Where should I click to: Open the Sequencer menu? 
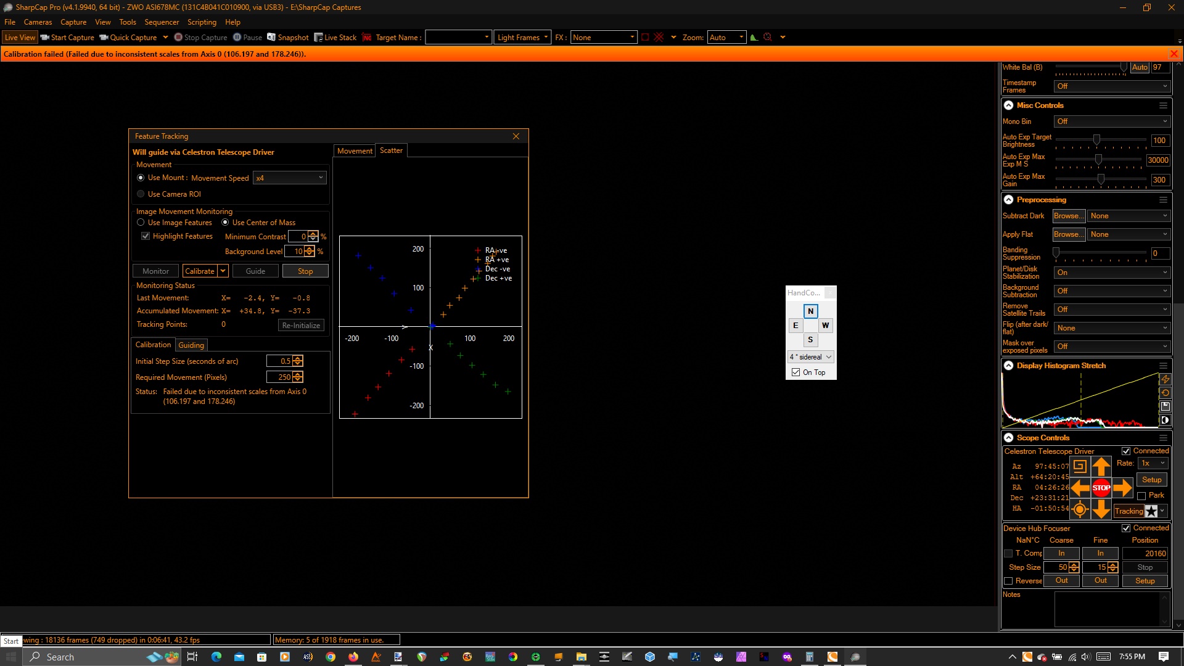(x=162, y=22)
